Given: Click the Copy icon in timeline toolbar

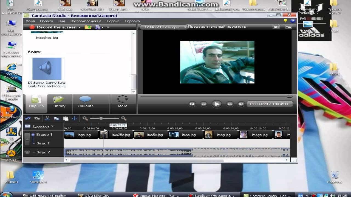Looking at the screenshot, I should pos(56,118).
